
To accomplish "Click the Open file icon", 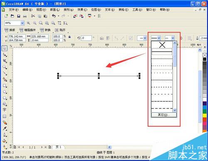I will [12, 16].
